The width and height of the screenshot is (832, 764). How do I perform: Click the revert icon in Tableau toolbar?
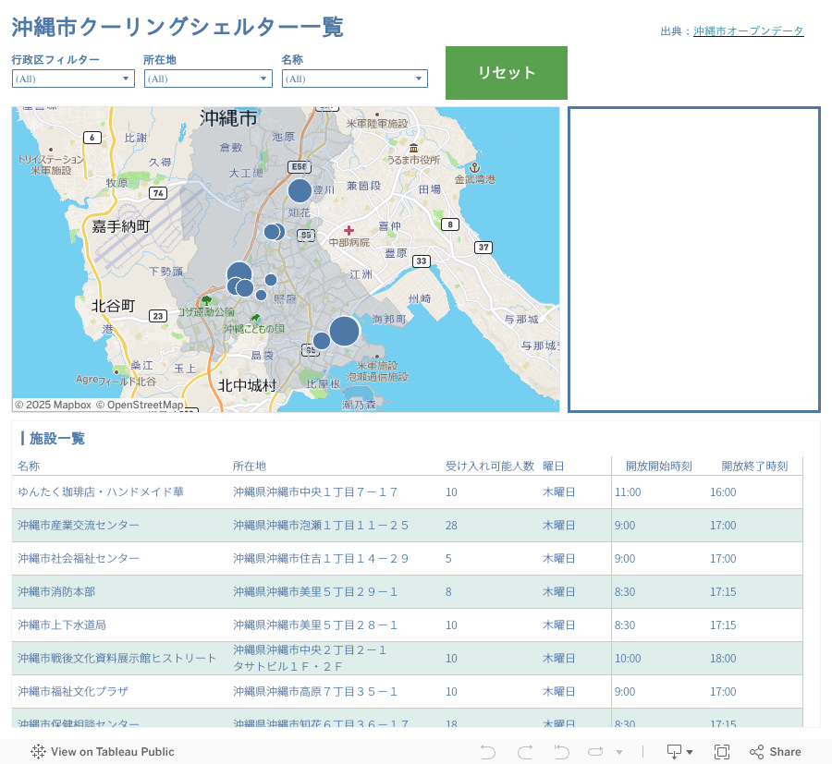tap(561, 751)
